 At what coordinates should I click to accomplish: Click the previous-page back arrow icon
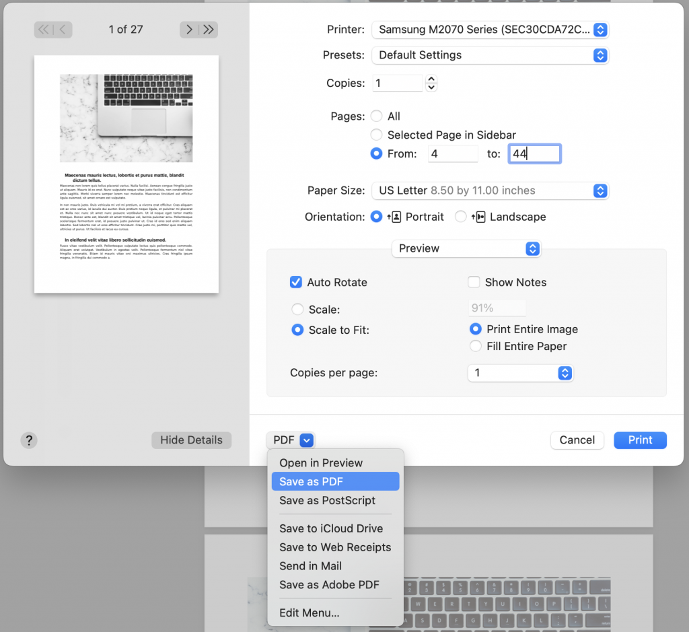[x=62, y=30]
